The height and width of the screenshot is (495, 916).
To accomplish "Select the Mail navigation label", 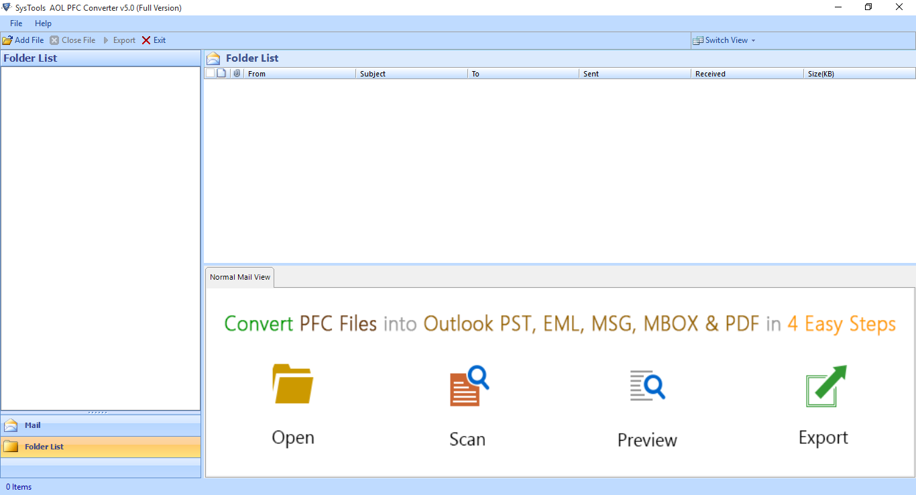I will coord(33,425).
